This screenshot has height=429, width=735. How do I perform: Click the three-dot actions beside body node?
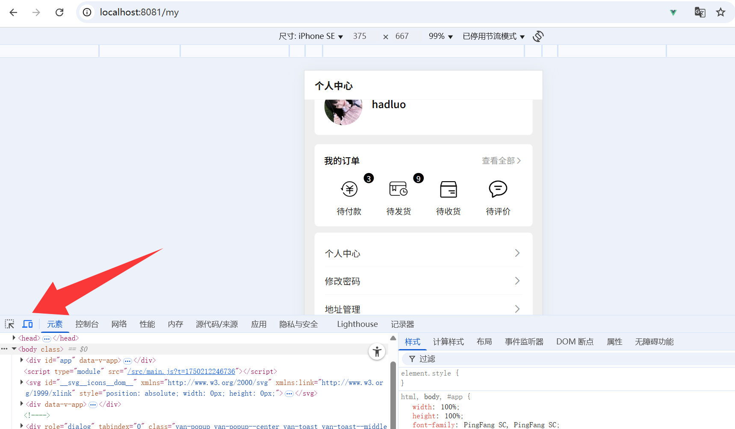point(4,349)
